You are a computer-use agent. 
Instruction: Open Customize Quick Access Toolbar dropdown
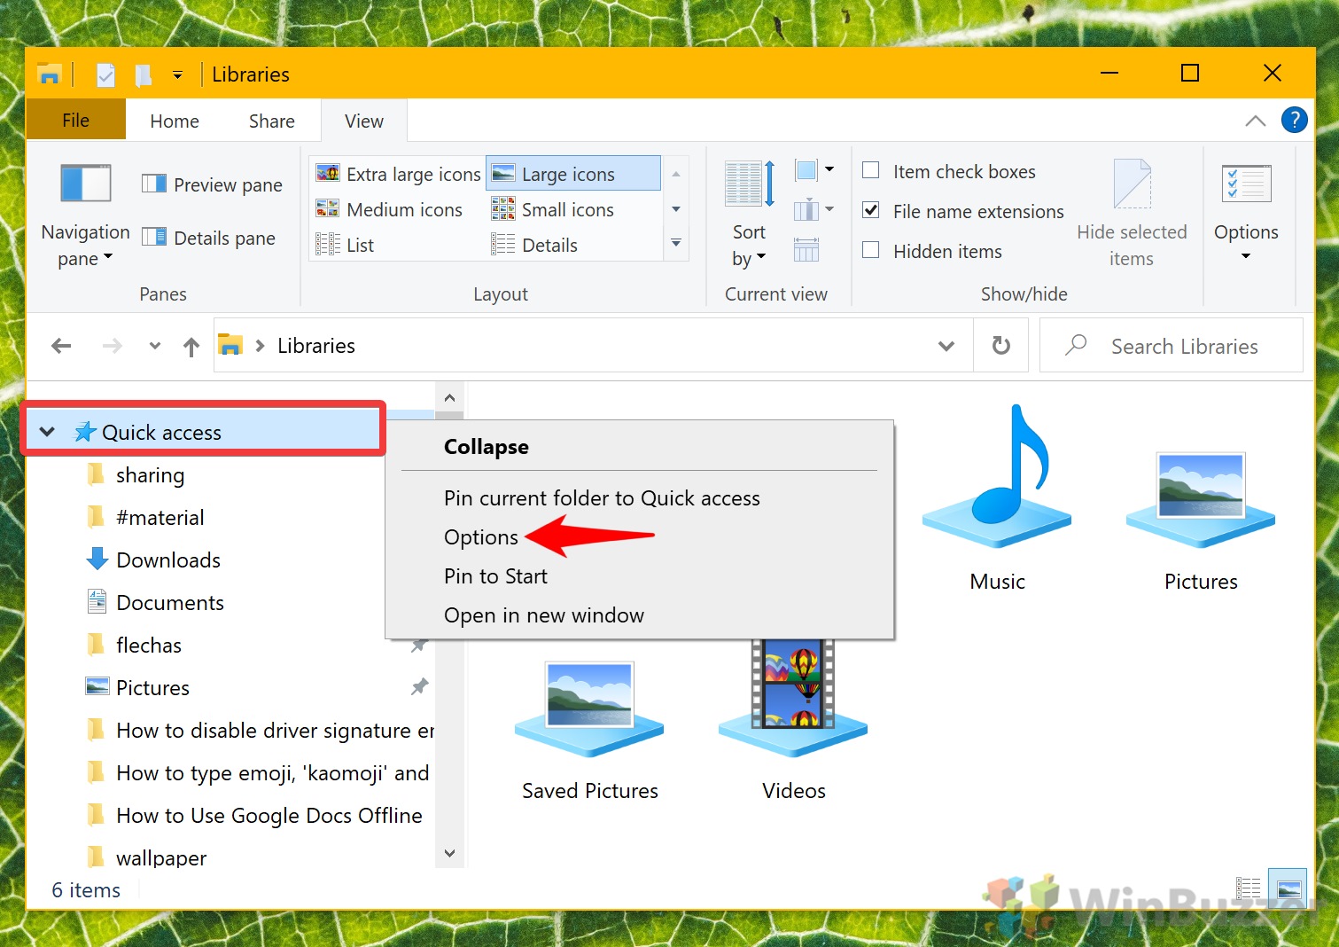click(177, 75)
